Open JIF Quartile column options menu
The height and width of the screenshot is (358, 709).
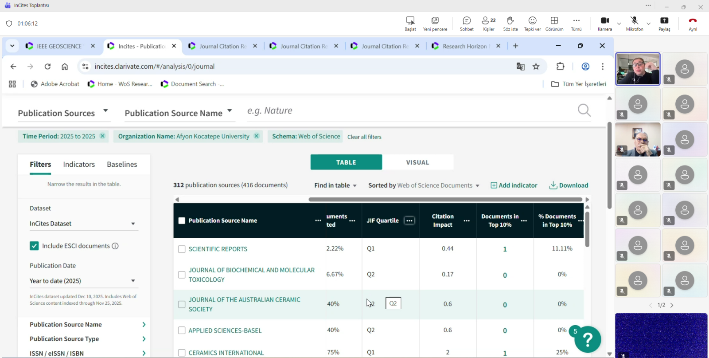tap(409, 220)
